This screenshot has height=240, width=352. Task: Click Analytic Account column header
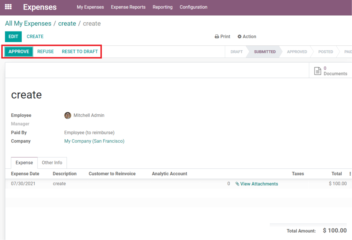[169, 174]
